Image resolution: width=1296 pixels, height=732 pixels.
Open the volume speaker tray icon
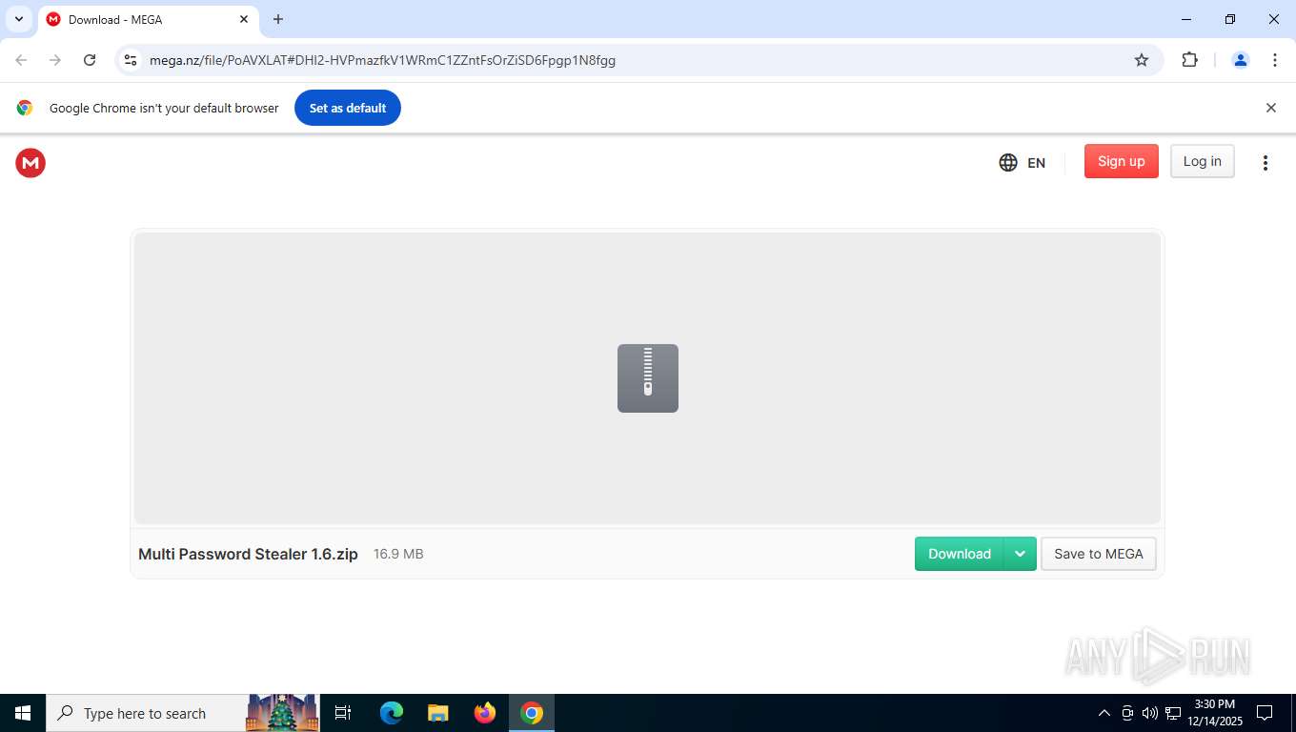pyautogui.click(x=1150, y=713)
